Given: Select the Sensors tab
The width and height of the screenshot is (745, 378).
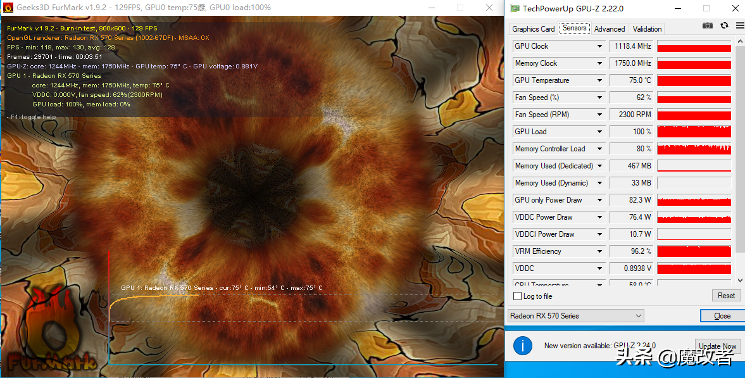Looking at the screenshot, I should (x=575, y=28).
